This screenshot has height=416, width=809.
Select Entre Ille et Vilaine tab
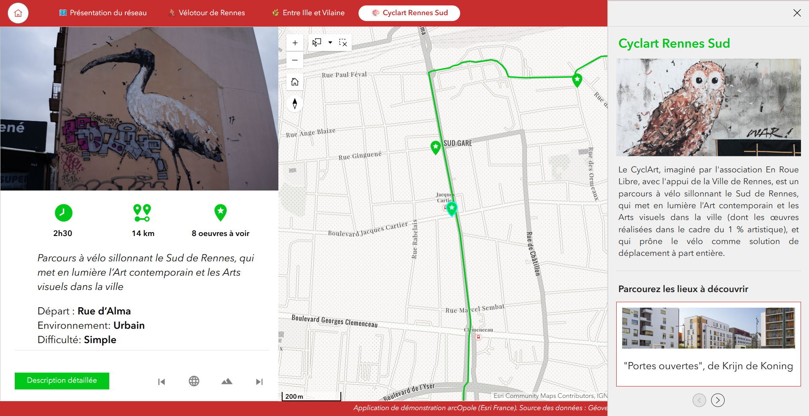(x=308, y=13)
